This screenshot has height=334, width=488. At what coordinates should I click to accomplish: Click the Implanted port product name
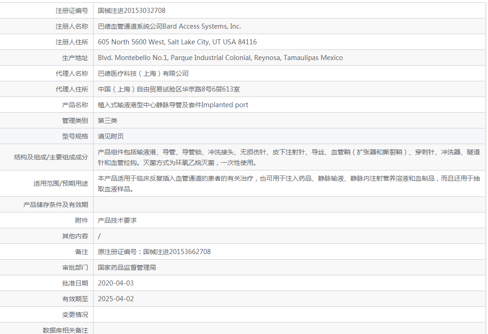[173, 105]
